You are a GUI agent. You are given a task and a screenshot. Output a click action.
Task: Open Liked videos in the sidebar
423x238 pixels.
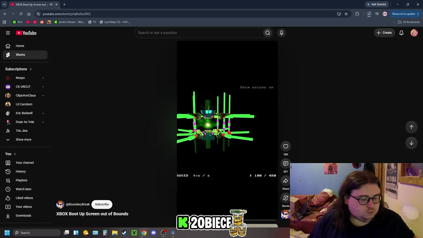pos(25,198)
